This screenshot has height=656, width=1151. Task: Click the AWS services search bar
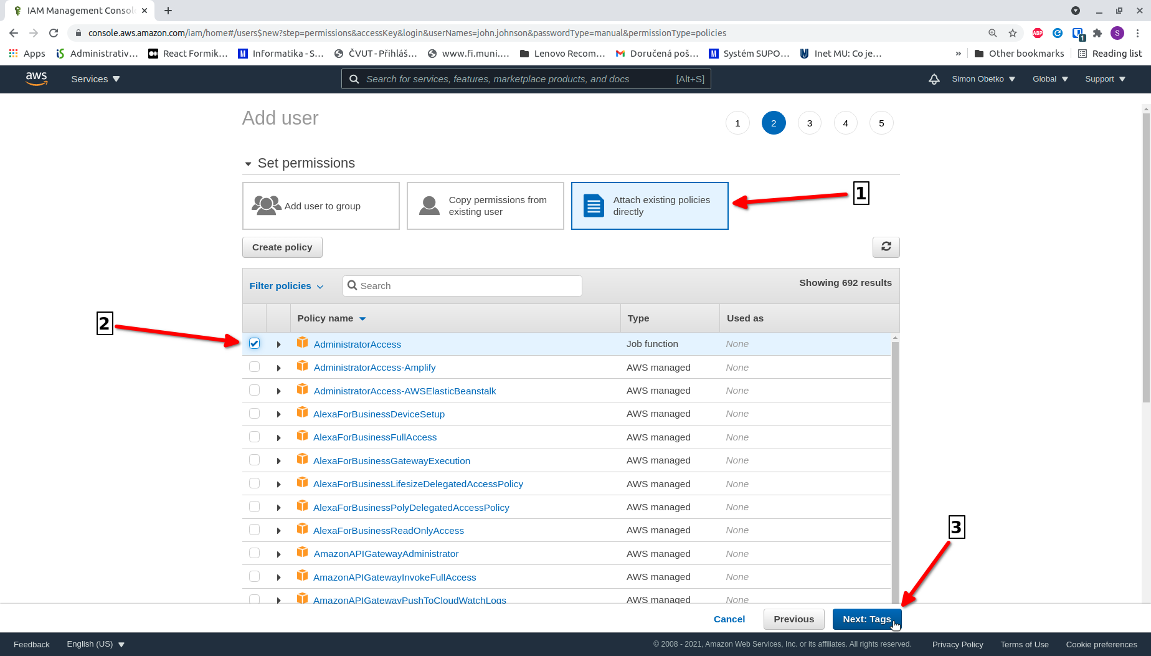tap(526, 79)
